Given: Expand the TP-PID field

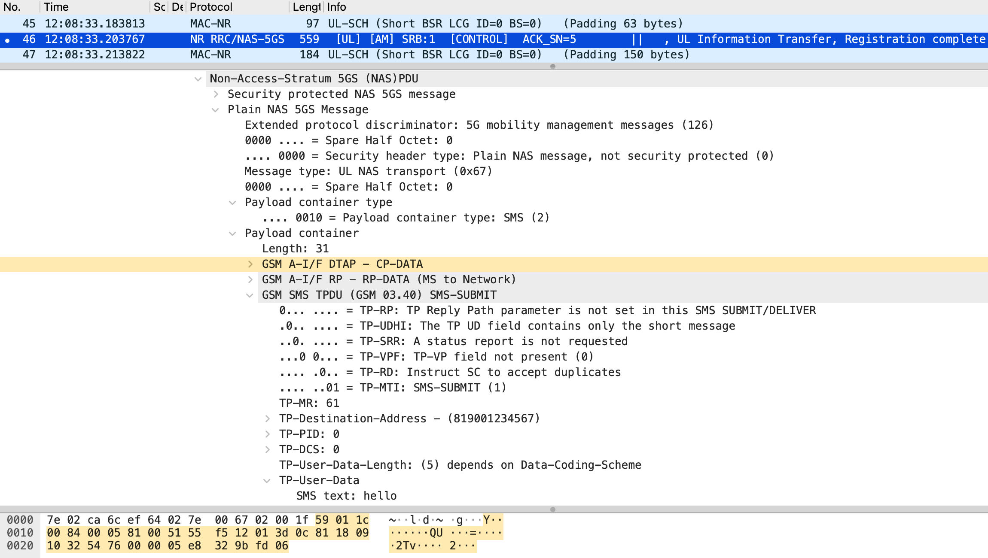Looking at the screenshot, I should click(267, 434).
